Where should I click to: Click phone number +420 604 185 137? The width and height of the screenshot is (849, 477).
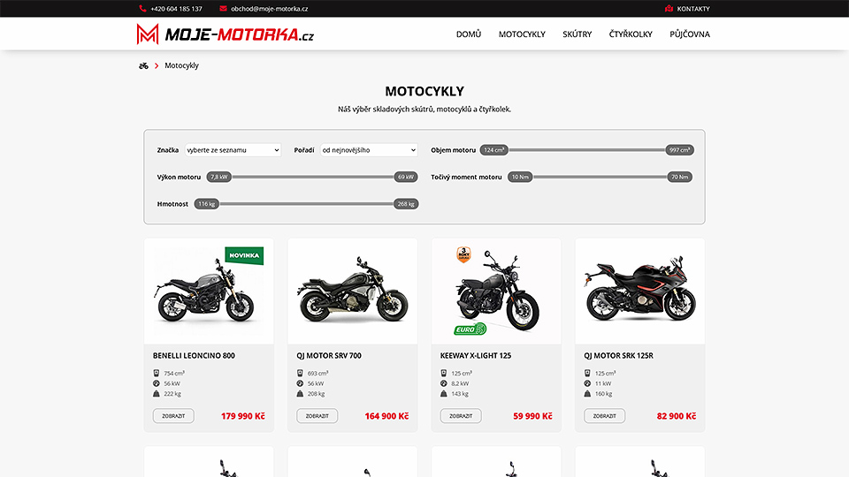[176, 9]
